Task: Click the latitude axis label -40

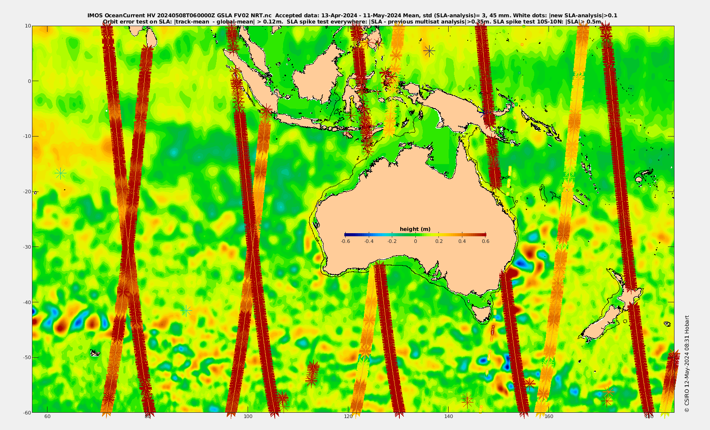Action: (27, 302)
